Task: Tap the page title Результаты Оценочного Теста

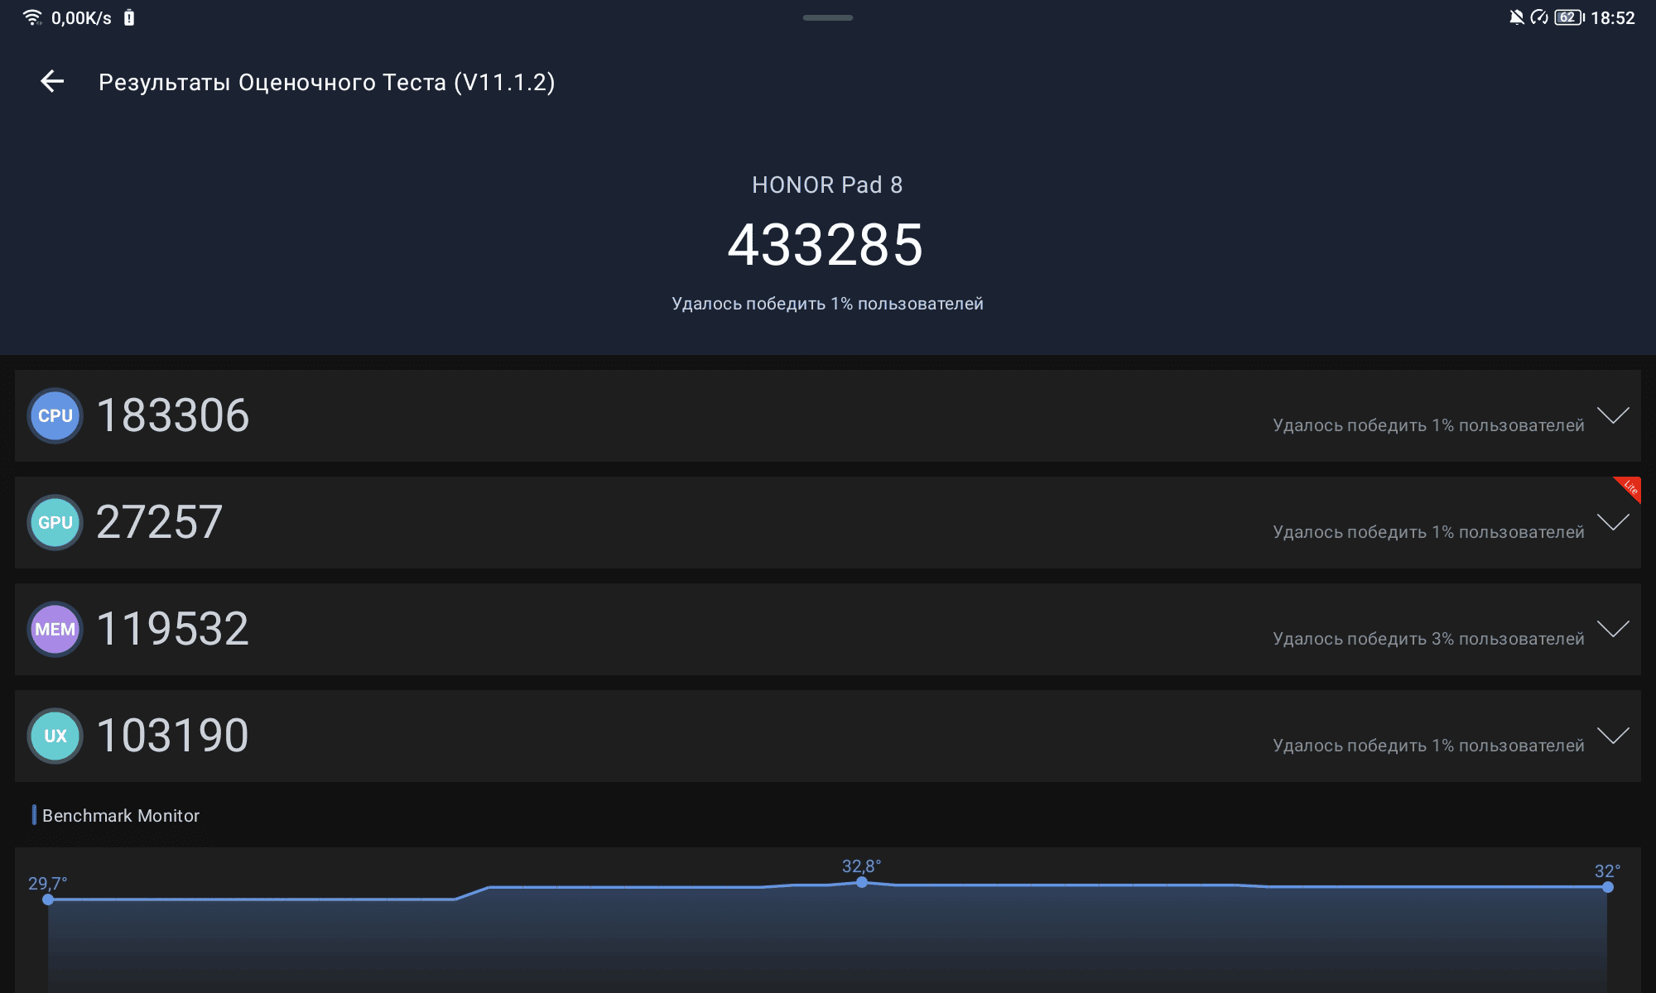Action: pos(327,82)
